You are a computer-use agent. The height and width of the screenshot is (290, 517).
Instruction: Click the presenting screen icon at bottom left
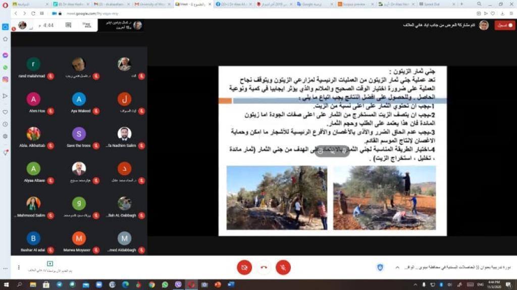point(49,264)
